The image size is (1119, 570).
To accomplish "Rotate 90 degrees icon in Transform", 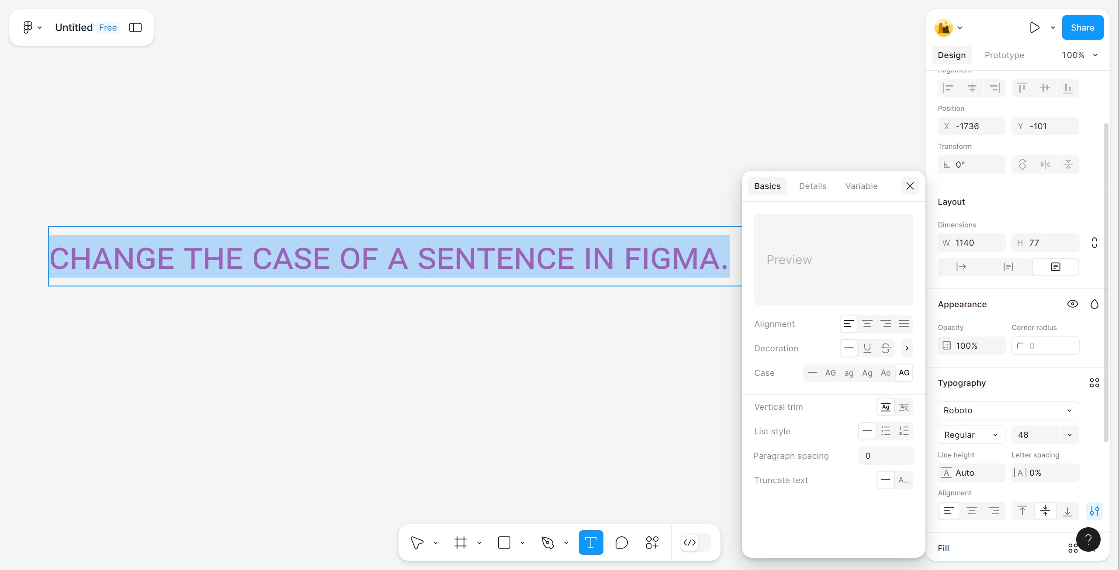I will point(1022,165).
